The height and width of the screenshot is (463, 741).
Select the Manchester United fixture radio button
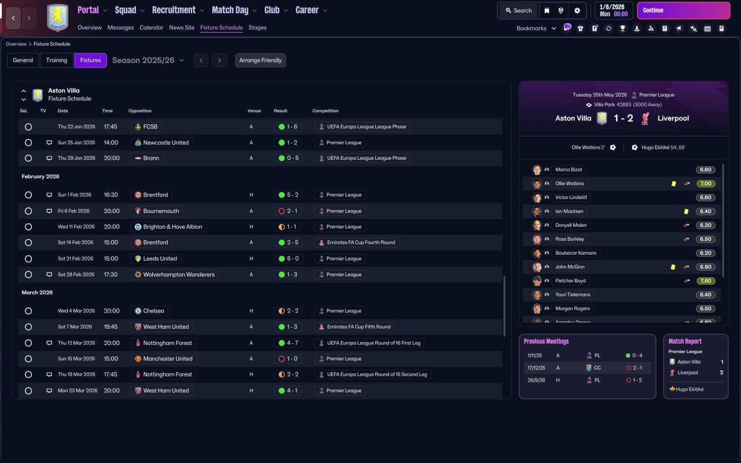point(28,359)
